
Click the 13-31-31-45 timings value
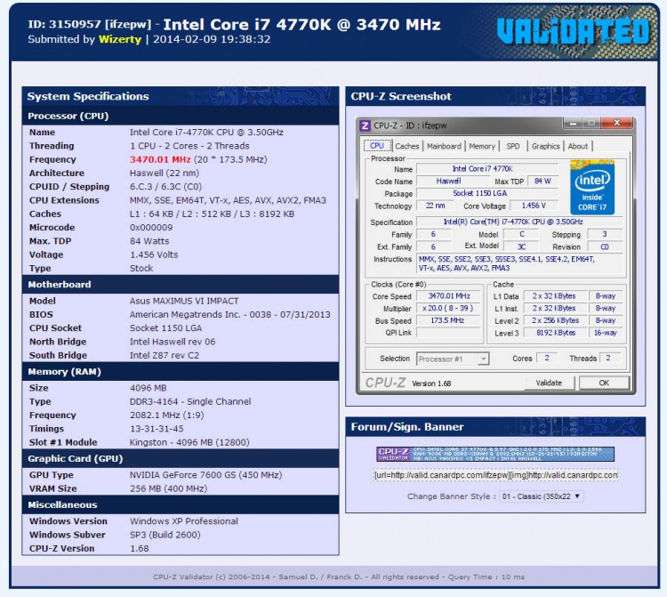click(157, 429)
